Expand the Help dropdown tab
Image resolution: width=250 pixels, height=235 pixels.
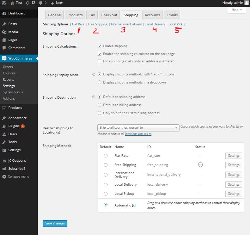click(237, 10)
